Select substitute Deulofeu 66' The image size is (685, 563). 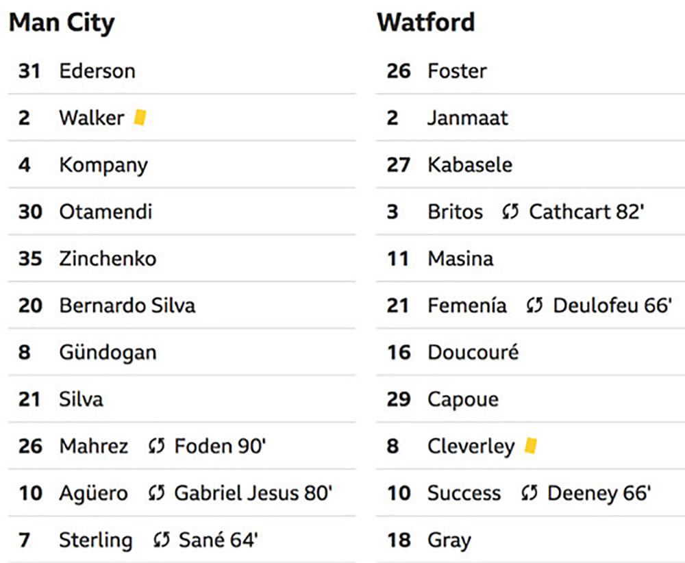tap(612, 305)
